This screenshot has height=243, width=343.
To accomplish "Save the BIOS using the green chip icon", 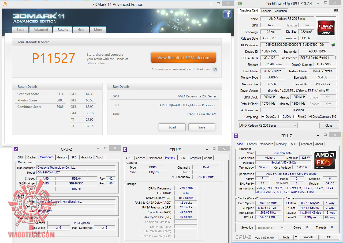I will (x=333, y=45).
